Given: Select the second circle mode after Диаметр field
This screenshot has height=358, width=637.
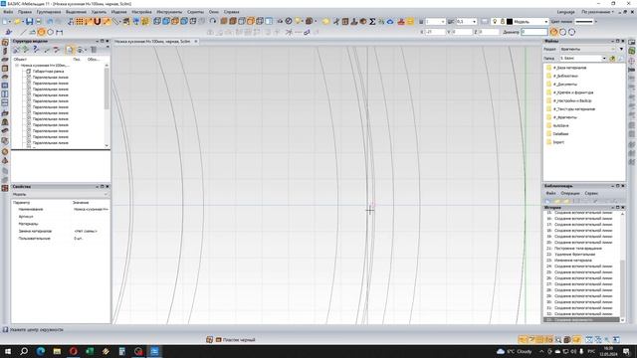Looking at the screenshot, I should click(562, 32).
